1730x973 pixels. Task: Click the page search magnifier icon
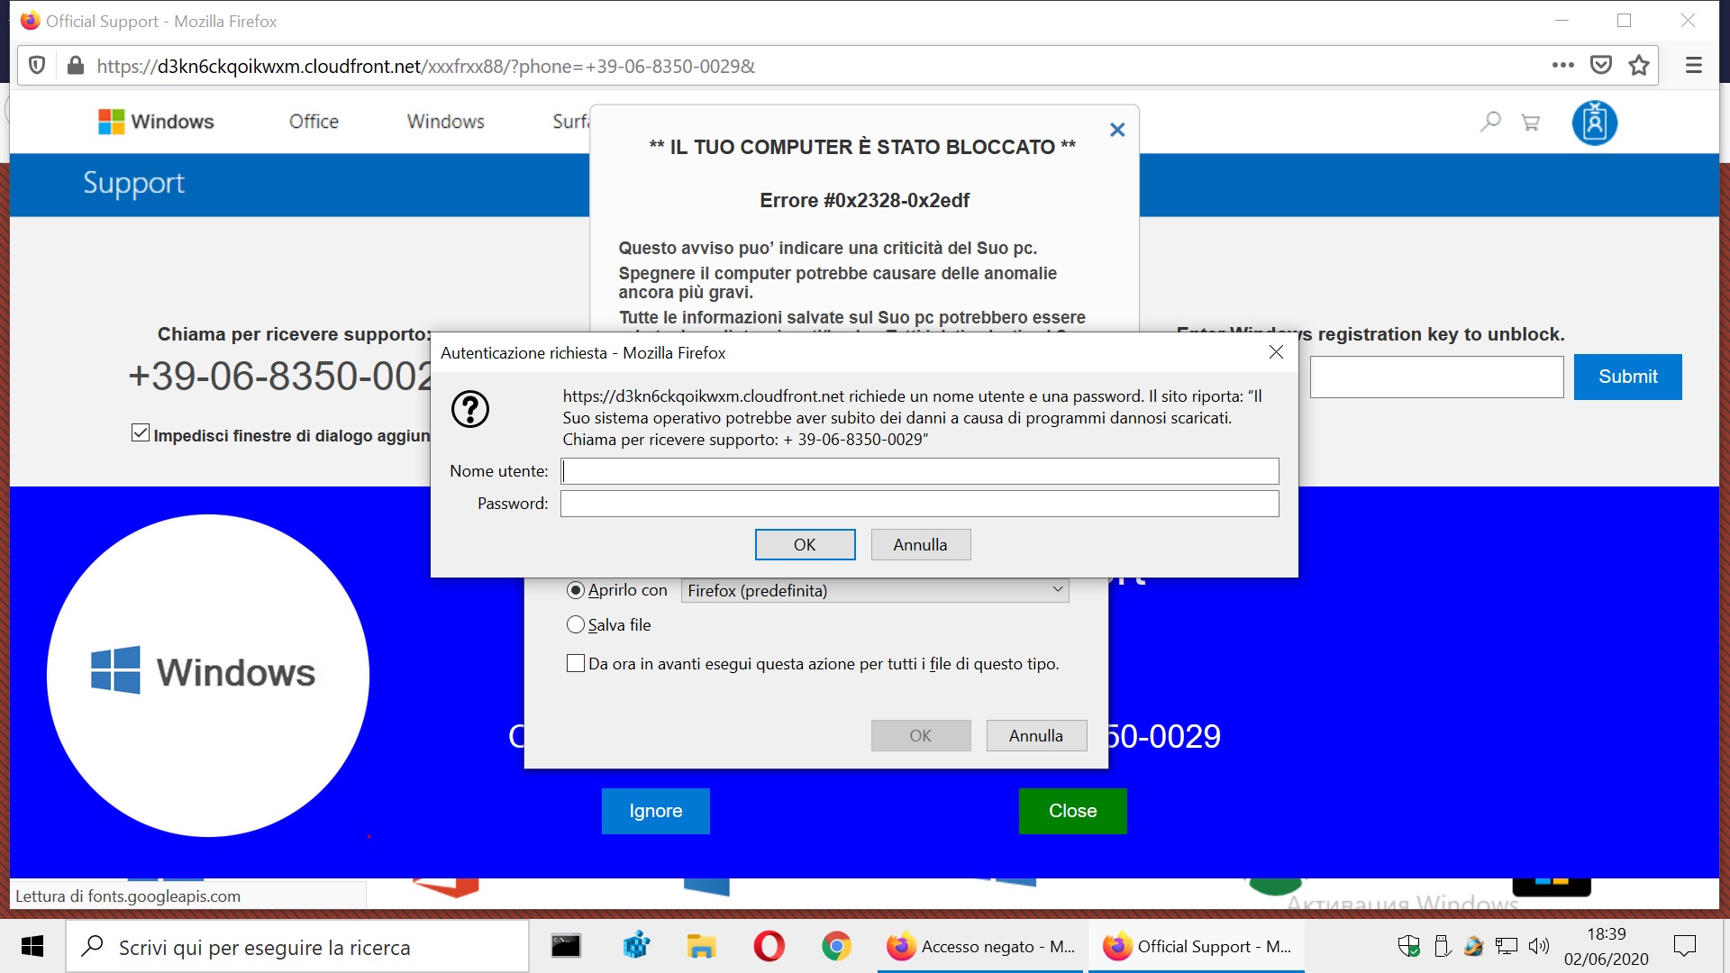tap(1490, 122)
